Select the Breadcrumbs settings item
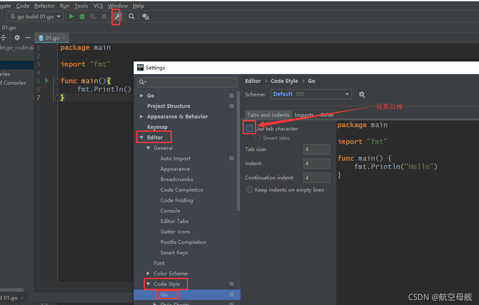Viewport: 479px width, 305px height. pyautogui.click(x=177, y=179)
